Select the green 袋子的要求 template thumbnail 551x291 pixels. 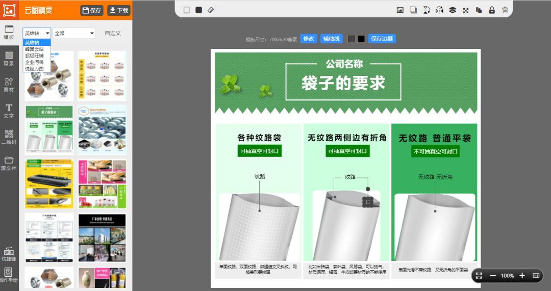(49, 129)
